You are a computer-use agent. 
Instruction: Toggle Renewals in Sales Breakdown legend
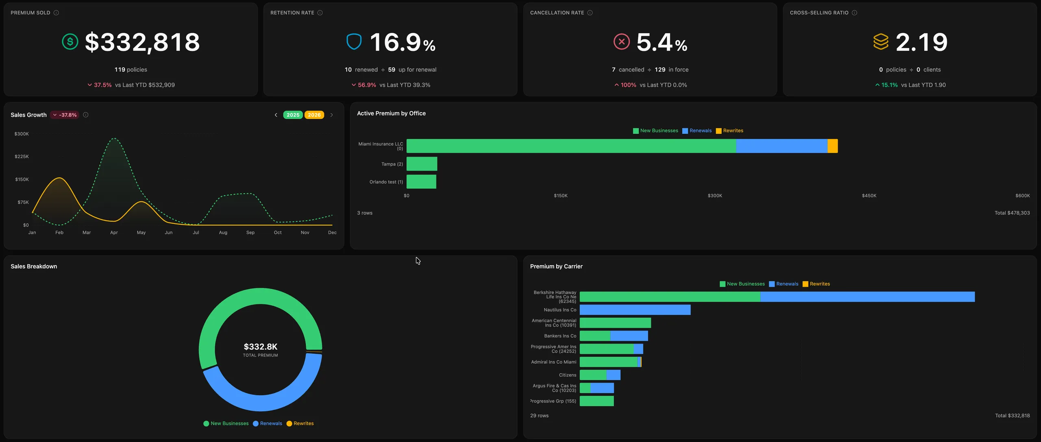click(x=268, y=423)
